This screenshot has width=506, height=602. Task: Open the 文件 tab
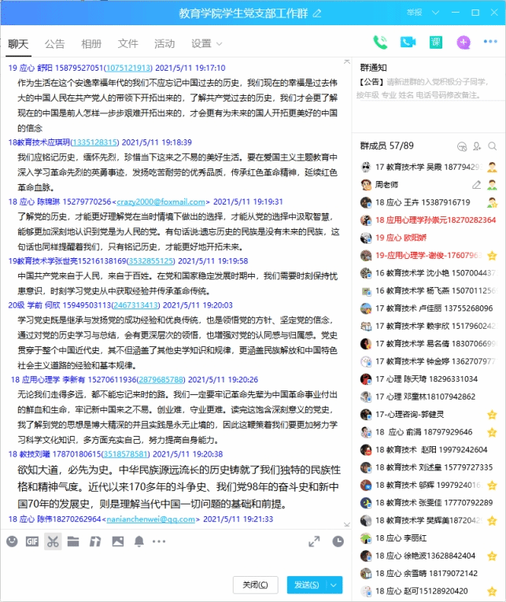(x=127, y=43)
